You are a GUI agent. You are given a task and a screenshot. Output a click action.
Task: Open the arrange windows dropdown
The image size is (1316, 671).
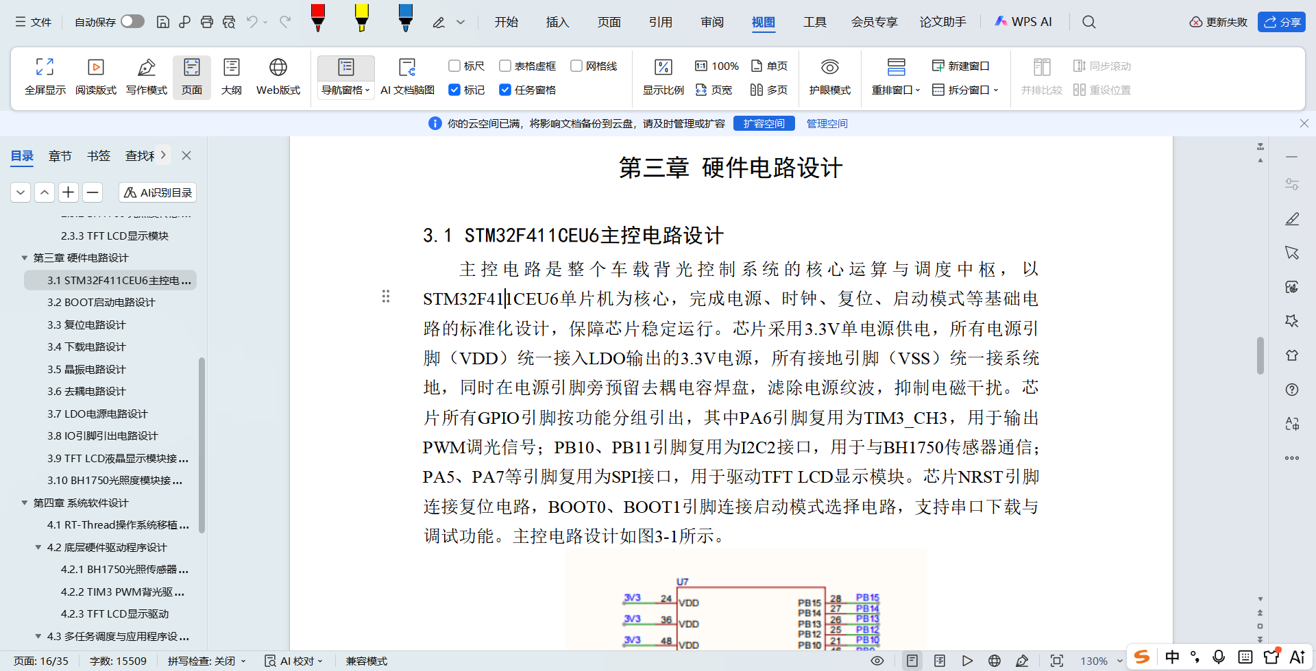point(896,90)
